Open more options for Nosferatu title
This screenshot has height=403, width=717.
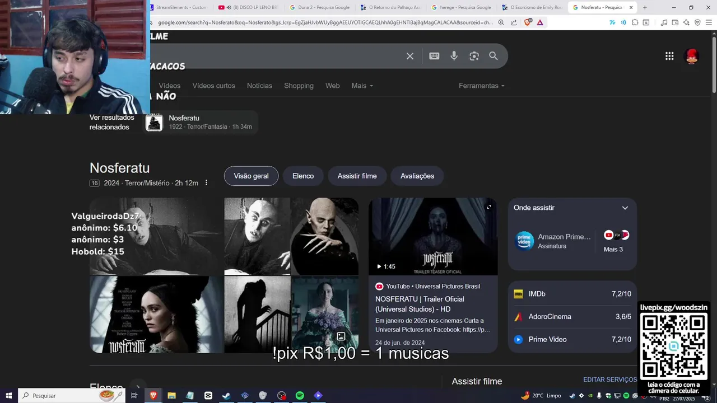[206, 182]
